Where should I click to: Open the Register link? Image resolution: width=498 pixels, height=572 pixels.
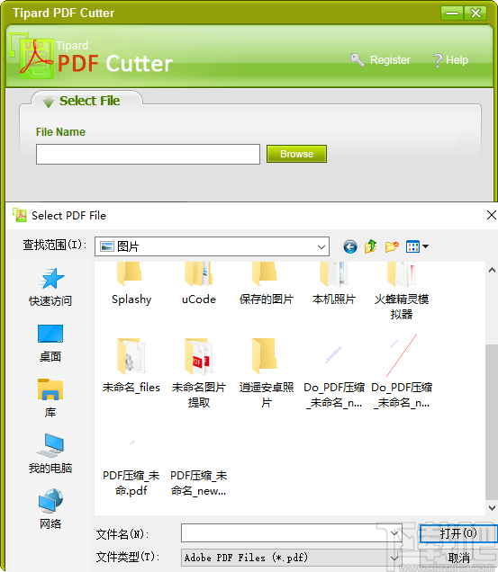click(x=390, y=60)
